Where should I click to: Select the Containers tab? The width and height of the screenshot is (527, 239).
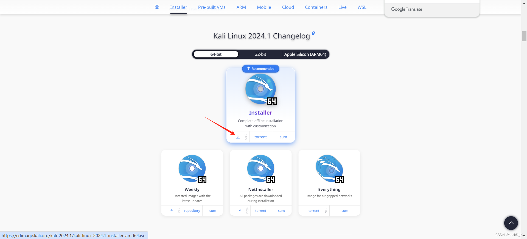[316, 7]
